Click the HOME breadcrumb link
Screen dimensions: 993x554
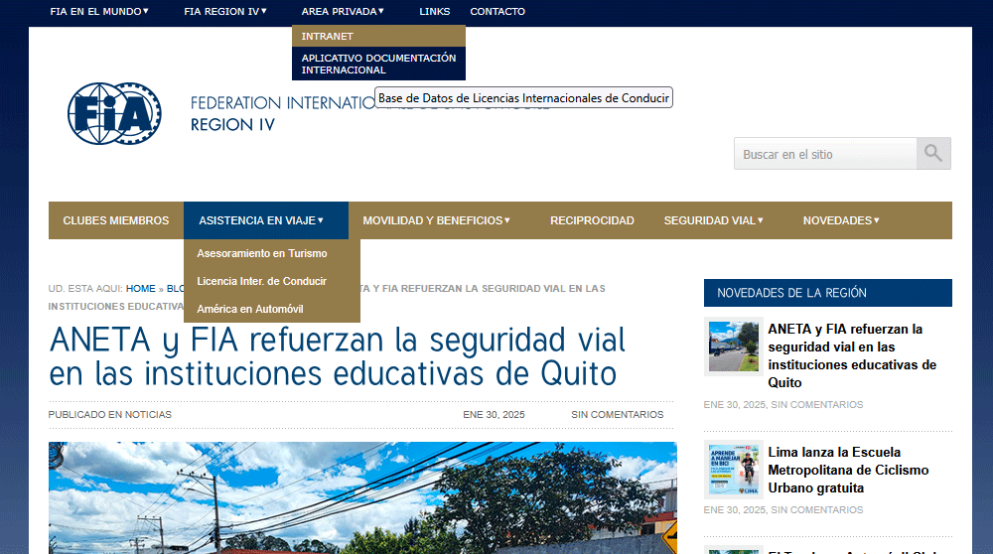(x=141, y=289)
